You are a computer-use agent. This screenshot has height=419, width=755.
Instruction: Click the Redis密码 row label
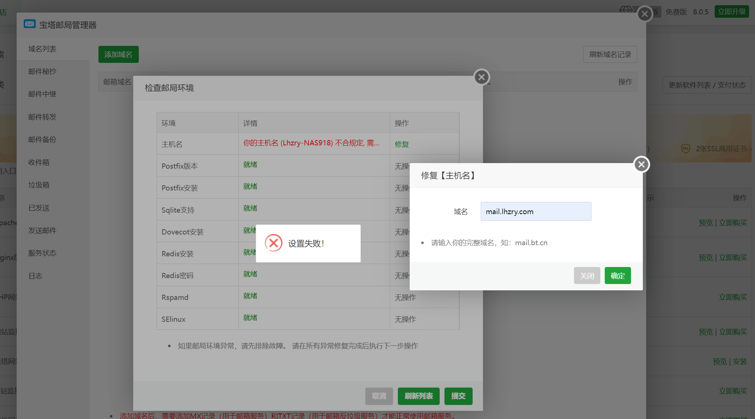(177, 276)
